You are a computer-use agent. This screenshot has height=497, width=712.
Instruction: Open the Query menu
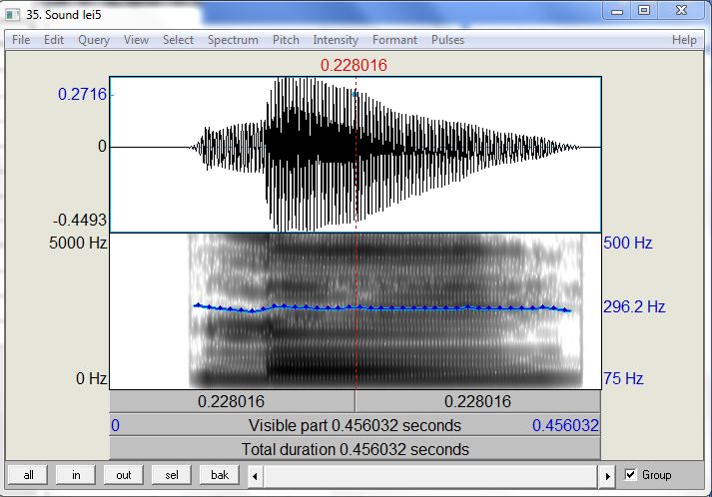coord(94,40)
